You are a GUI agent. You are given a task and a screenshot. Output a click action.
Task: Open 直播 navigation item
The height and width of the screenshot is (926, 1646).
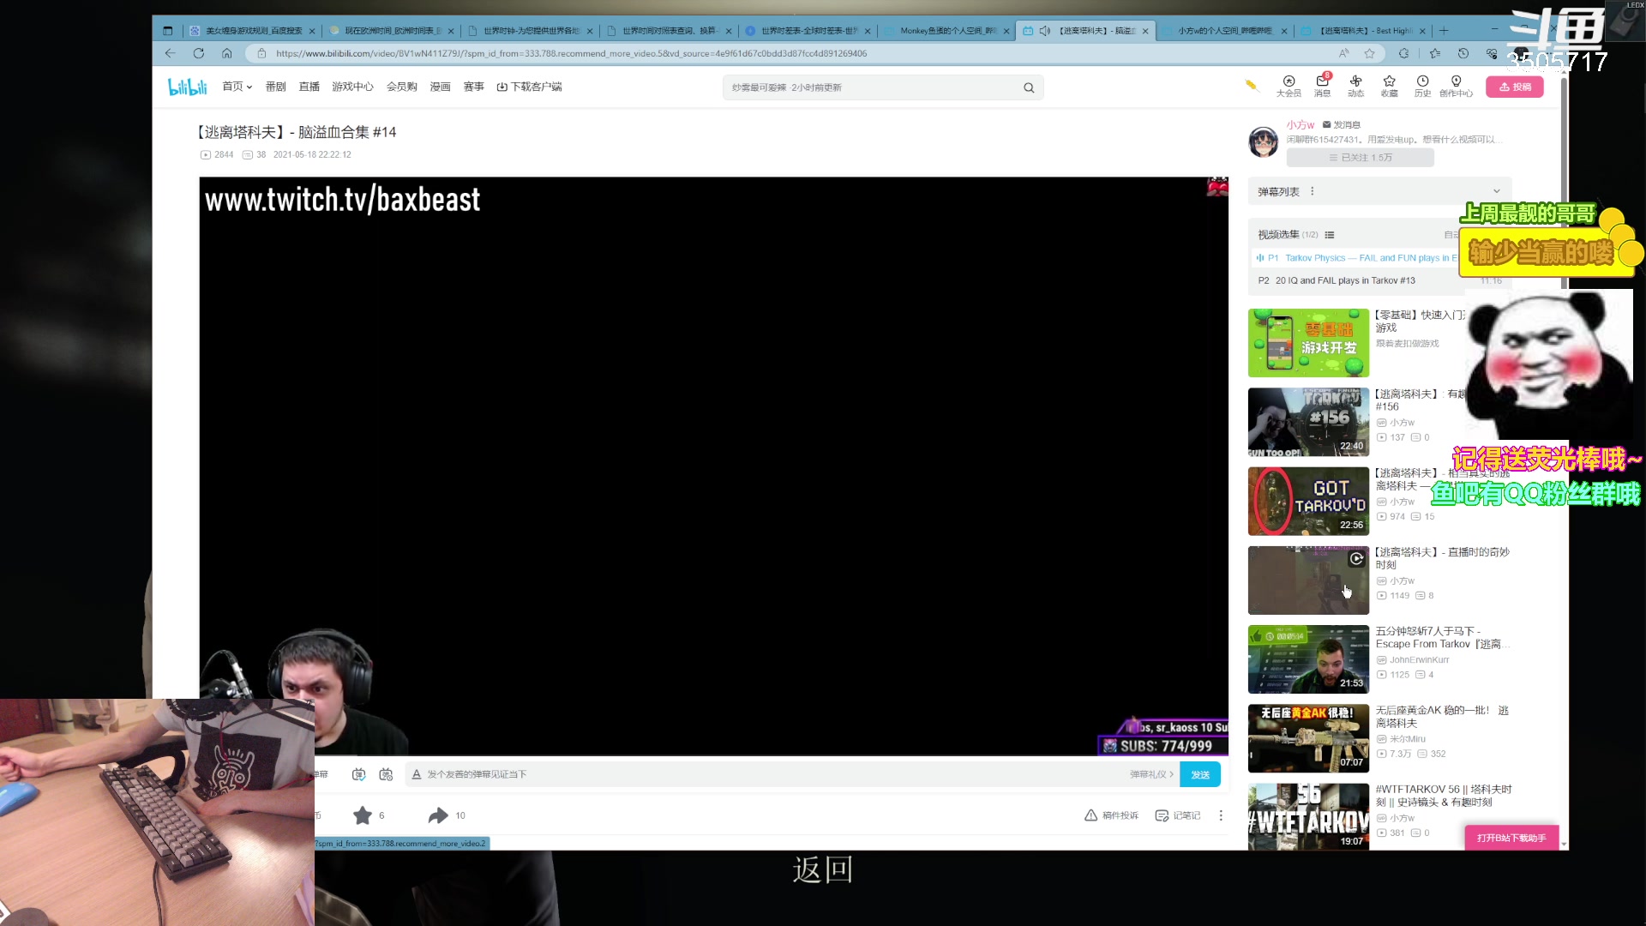pyautogui.click(x=309, y=87)
